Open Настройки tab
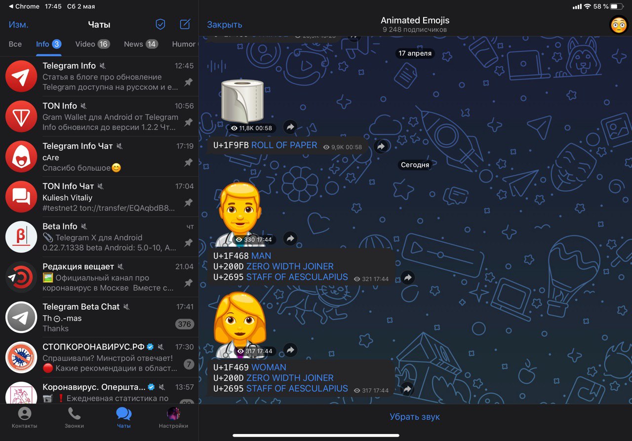632x441 pixels. [173, 418]
